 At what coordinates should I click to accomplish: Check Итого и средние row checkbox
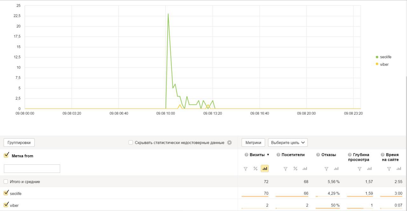click(x=6, y=181)
